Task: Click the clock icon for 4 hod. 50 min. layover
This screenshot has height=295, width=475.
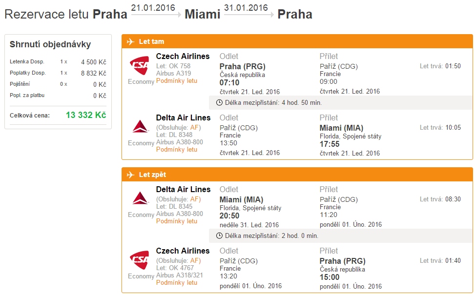Action: pyautogui.click(x=219, y=102)
